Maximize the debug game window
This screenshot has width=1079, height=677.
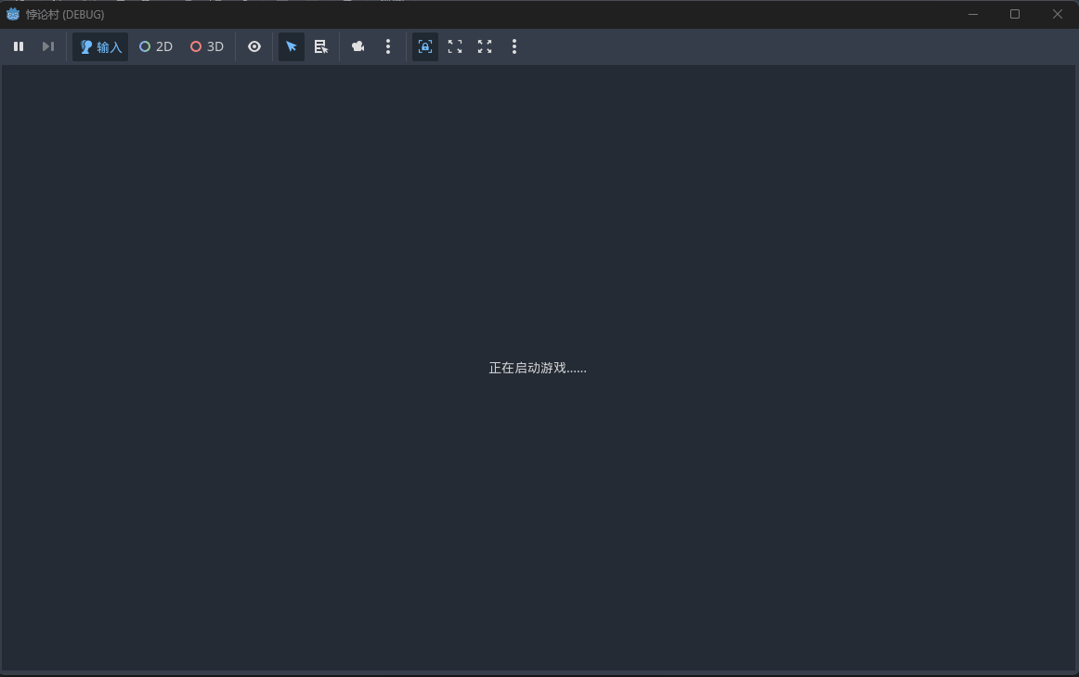[1015, 14]
